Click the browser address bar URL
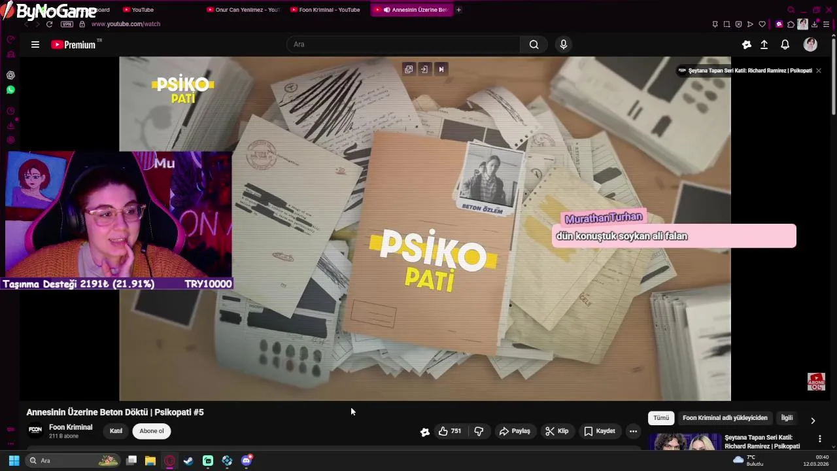This screenshot has height=471, width=837. point(126,24)
